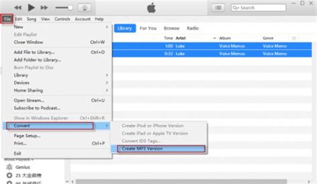Click the gear icon beside 25 playlist
This screenshot has height=184, width=317.
9,175
